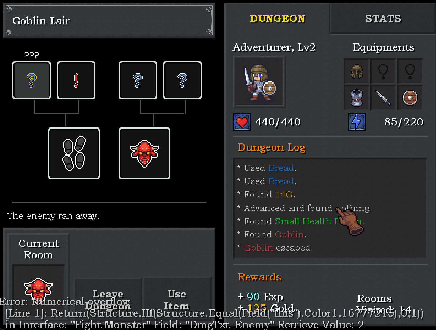
Task: Select the red goblin room tile
Action: (144, 153)
